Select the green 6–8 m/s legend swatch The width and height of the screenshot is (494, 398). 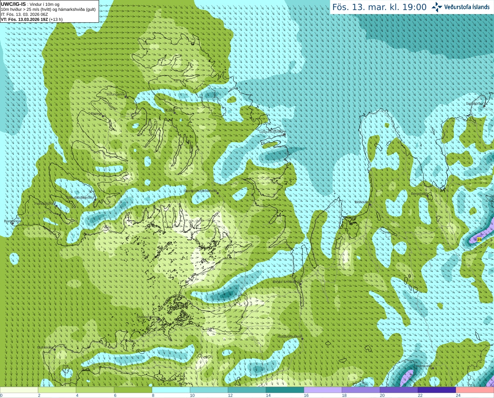[x=133, y=390]
